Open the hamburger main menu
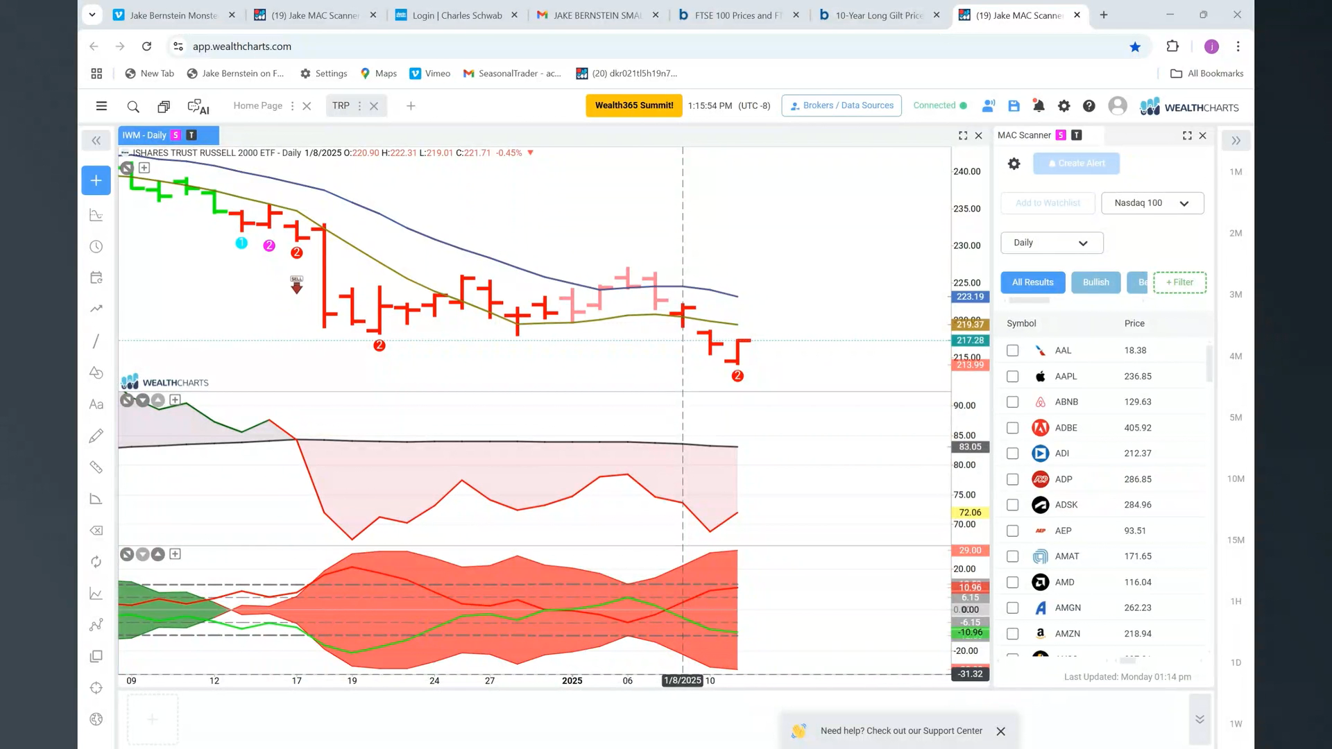1332x749 pixels. click(101, 106)
